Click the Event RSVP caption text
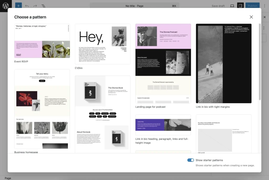This screenshot has height=180, width=269. 21,62
